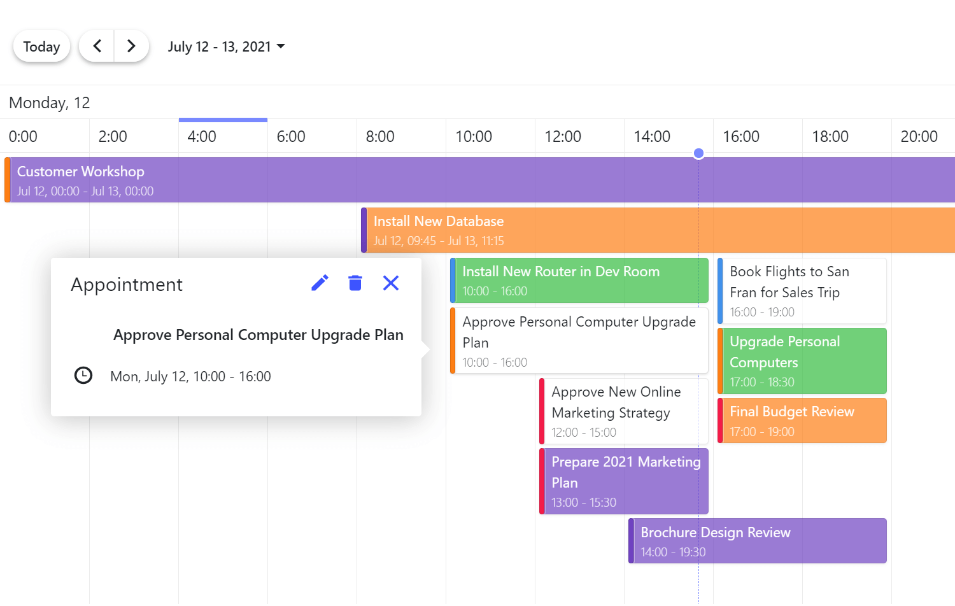
Task: Open the July 12 - 13, 2021 date picker
Action: click(x=226, y=46)
